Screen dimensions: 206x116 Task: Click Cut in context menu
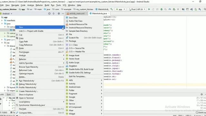tap(40, 35)
